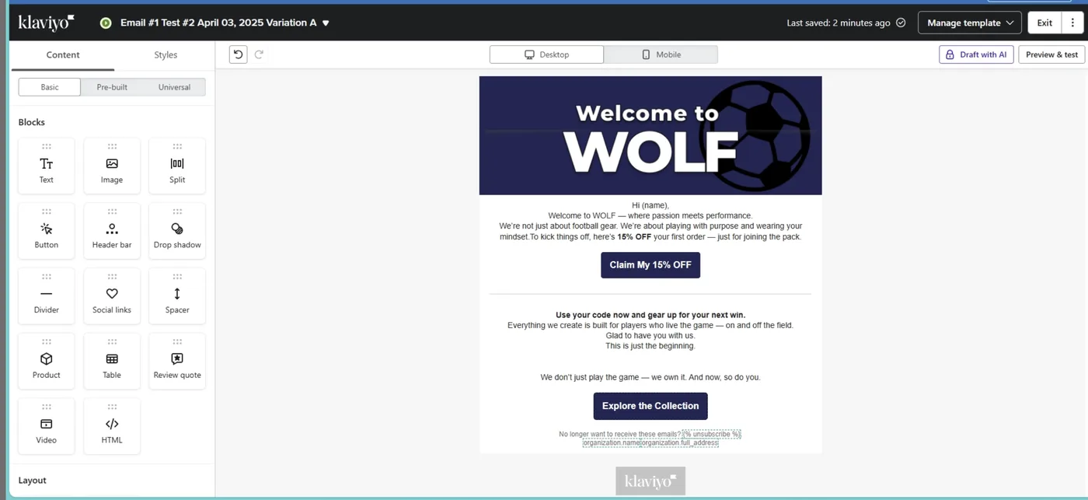Click the Klaviyo badge below the email

(x=650, y=481)
